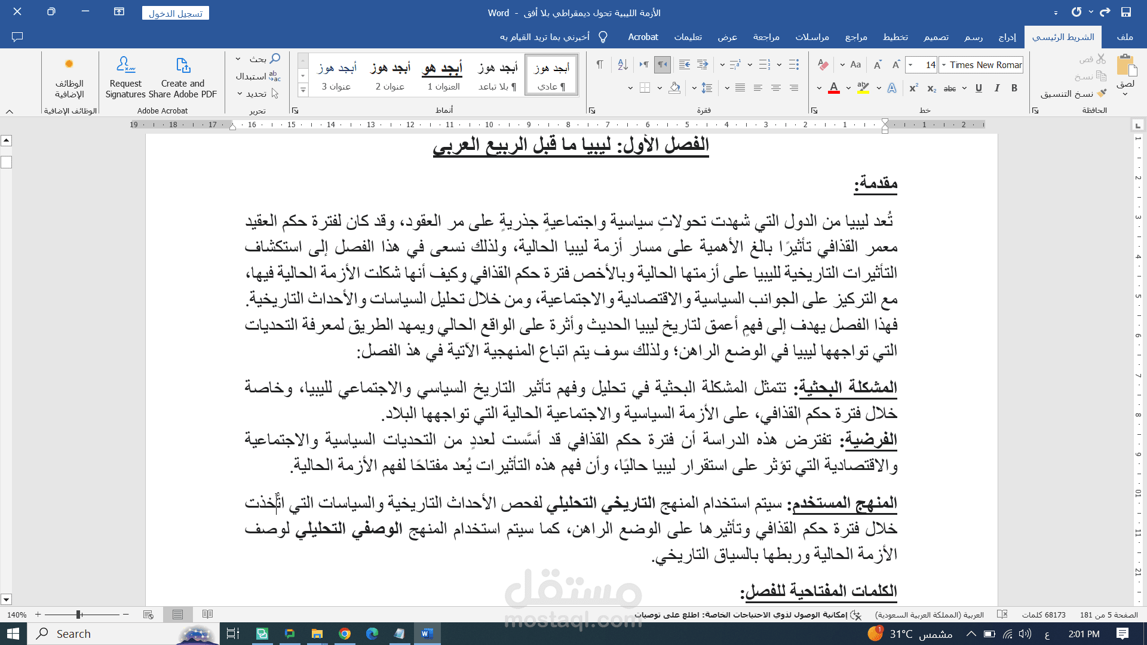This screenshot has width=1147, height=645.
Task: Click the Sort A-Z icon
Action: 622,64
